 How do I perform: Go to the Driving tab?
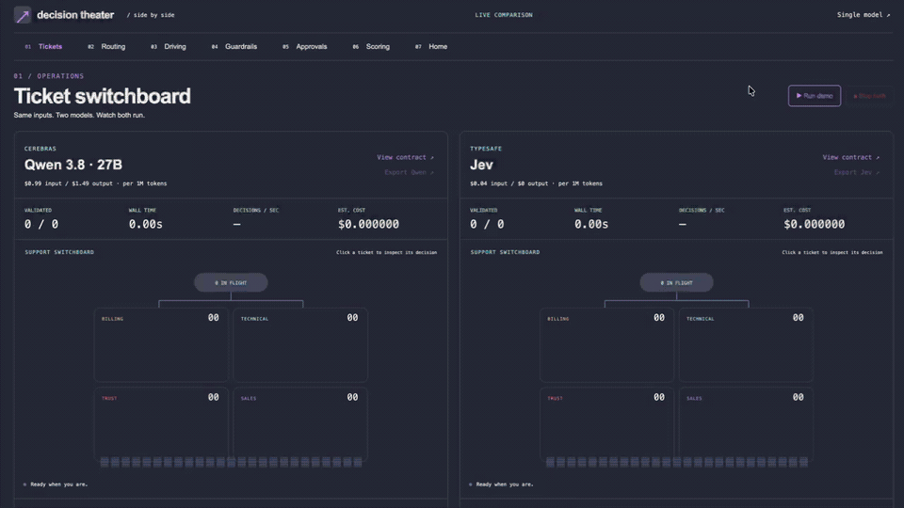click(x=169, y=47)
